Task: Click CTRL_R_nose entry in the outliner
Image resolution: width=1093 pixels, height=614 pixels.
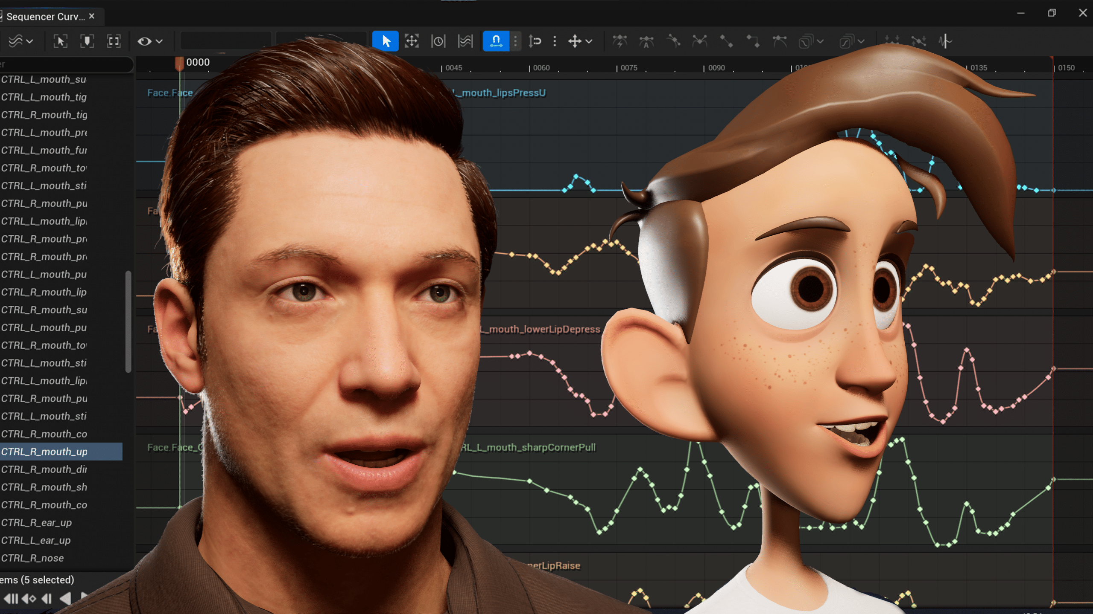Action: 32,558
